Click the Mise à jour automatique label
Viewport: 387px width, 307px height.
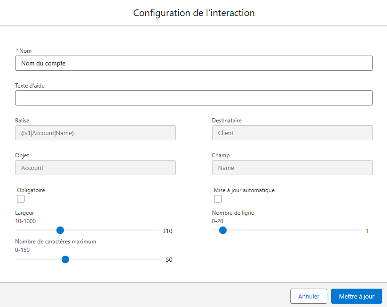click(x=244, y=190)
